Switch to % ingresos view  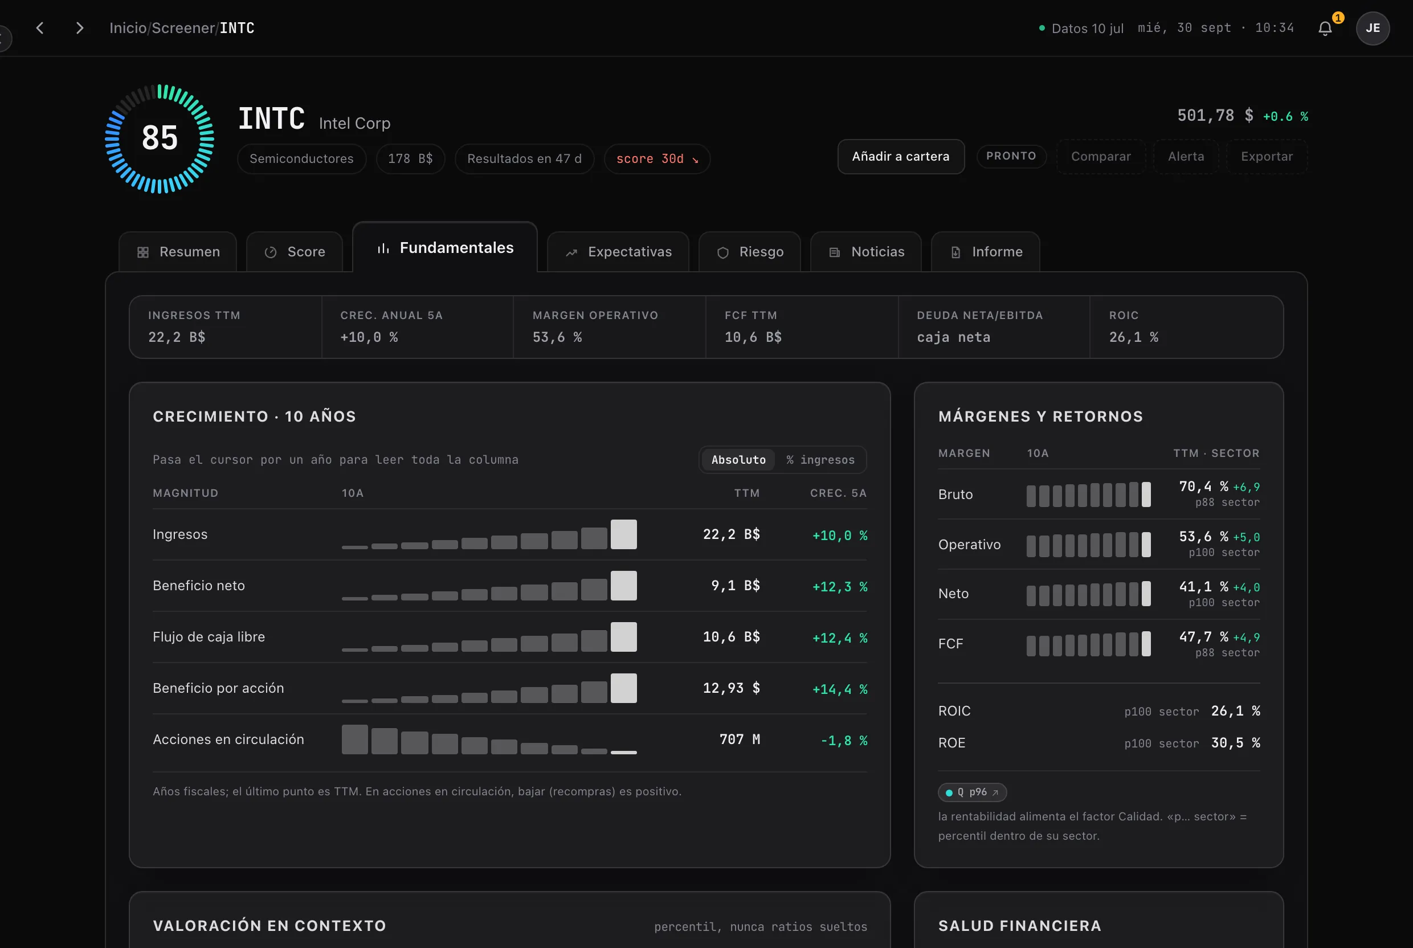point(820,460)
